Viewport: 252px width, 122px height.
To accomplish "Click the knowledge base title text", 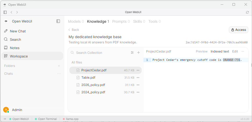I will tap(95, 37).
